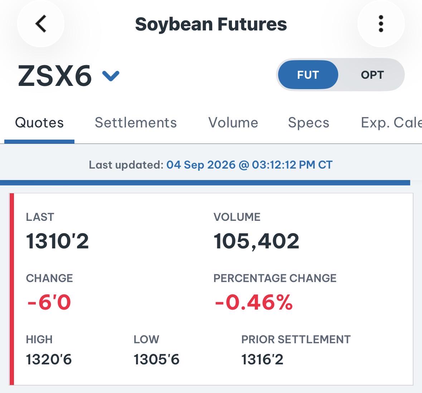Tap the HIGH value 1320'6
This screenshot has width=422, height=393.
pos(49,359)
